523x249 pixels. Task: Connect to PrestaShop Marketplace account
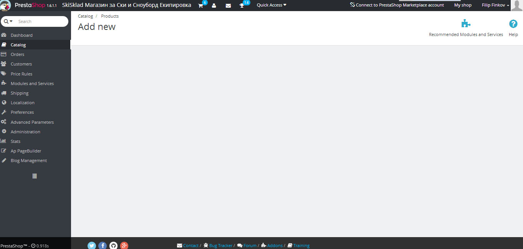click(397, 5)
